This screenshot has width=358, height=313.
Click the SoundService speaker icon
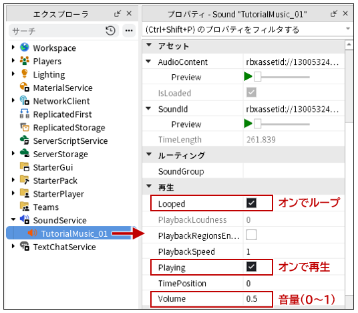click(25, 220)
